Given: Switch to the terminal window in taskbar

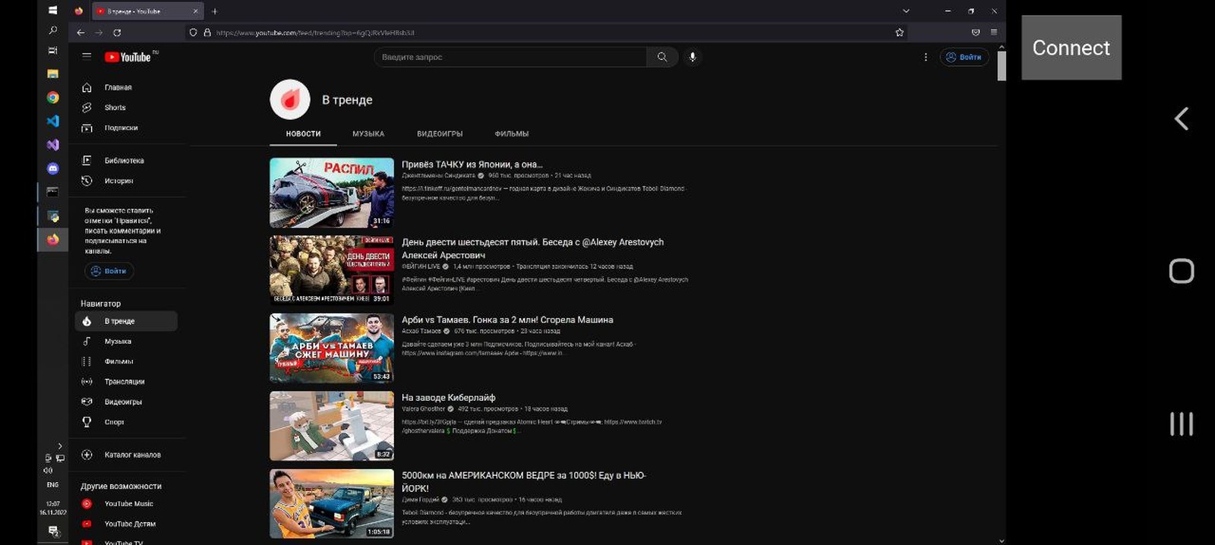Looking at the screenshot, I should pyautogui.click(x=52, y=192).
